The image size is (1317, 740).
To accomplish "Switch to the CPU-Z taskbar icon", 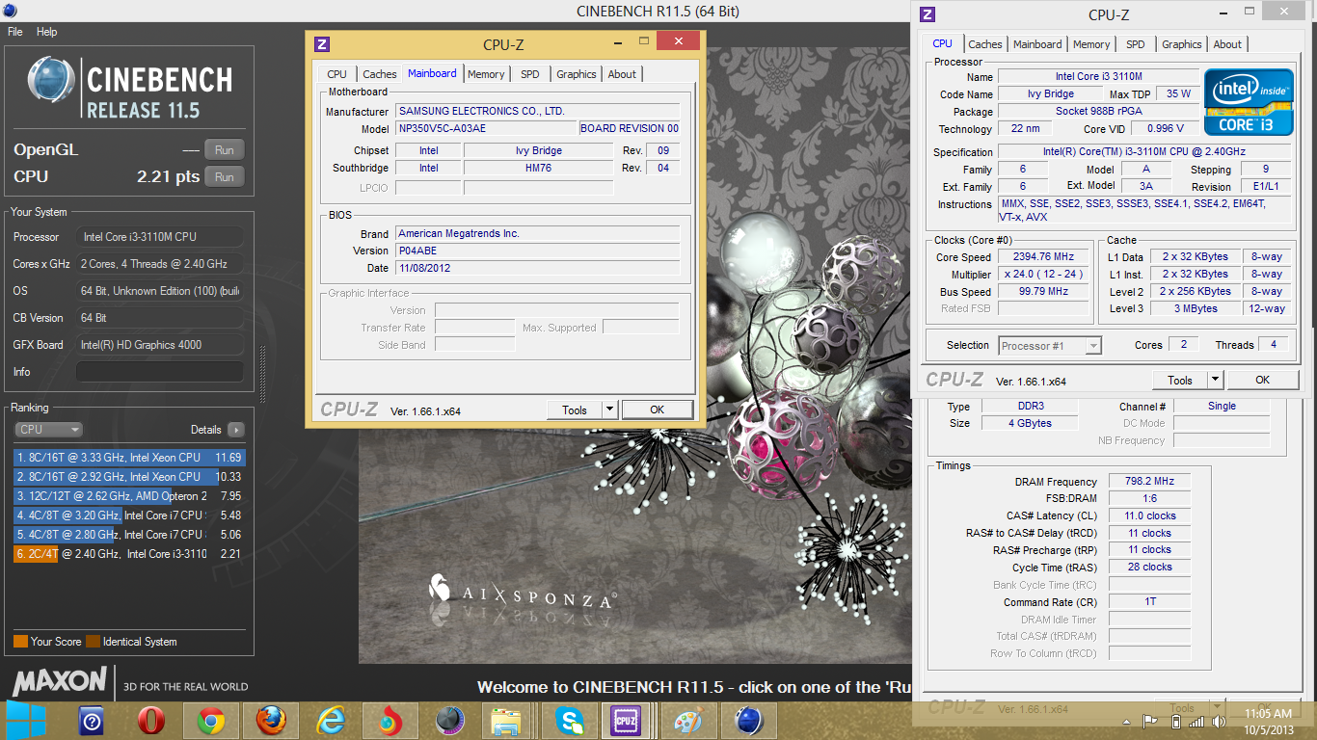I will tap(628, 721).
